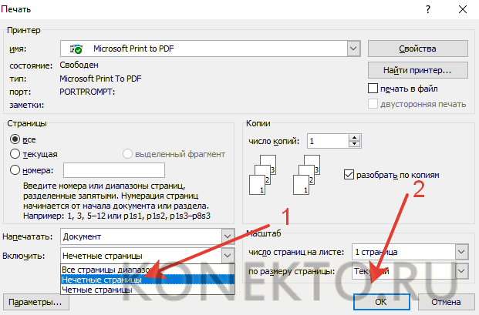Expand the 'Напечатать' dropdown
The width and height of the screenshot is (479, 315).
click(226, 236)
